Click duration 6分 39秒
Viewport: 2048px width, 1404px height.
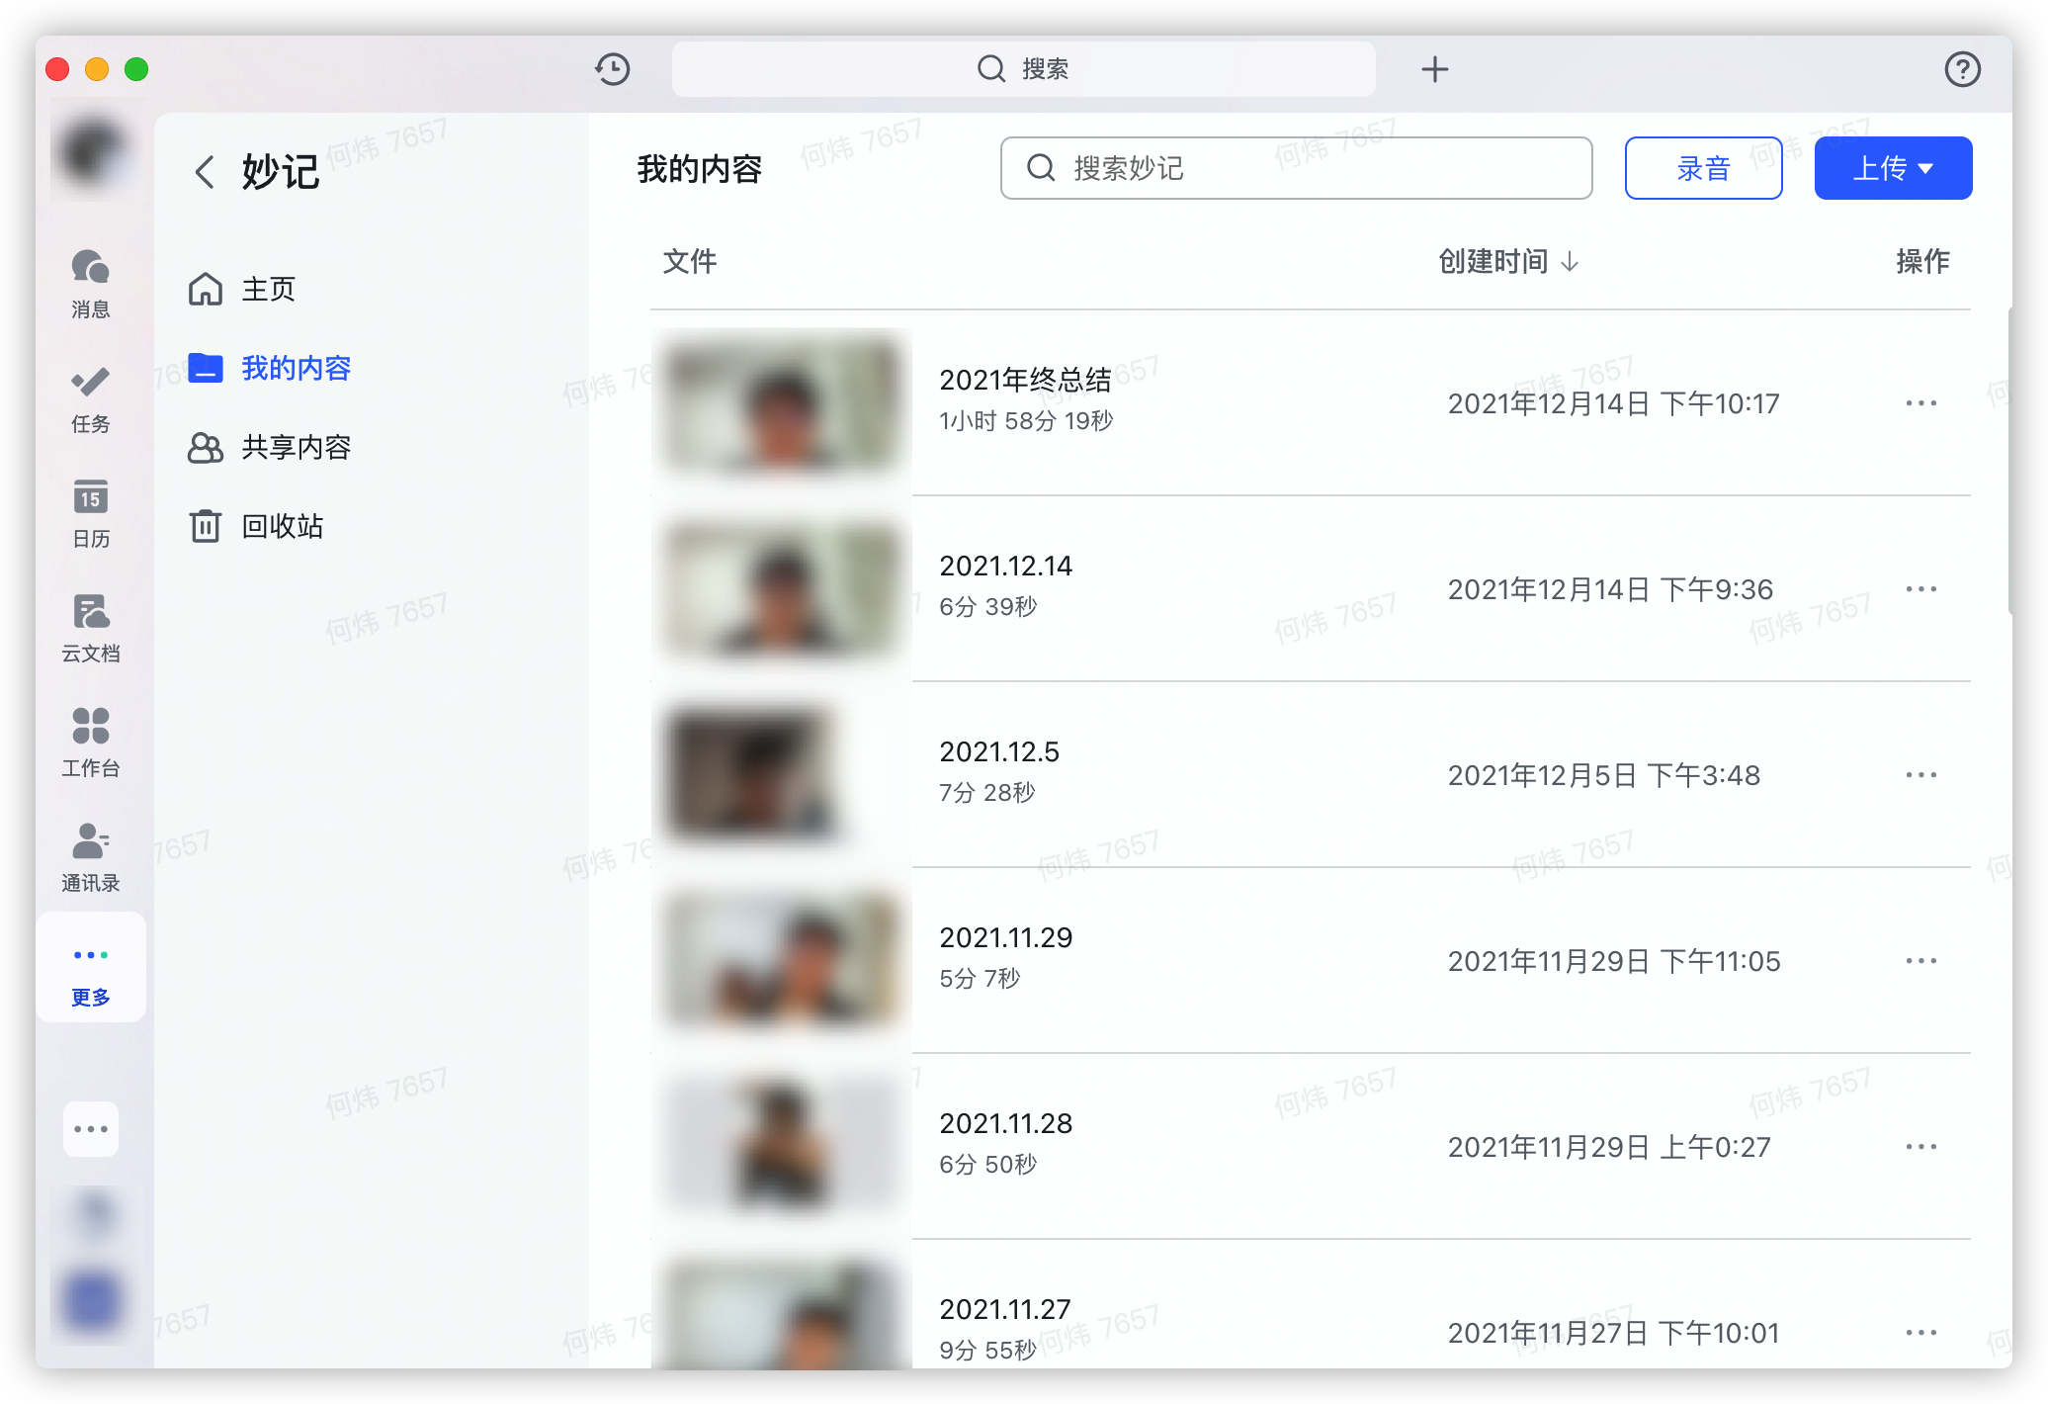[987, 607]
